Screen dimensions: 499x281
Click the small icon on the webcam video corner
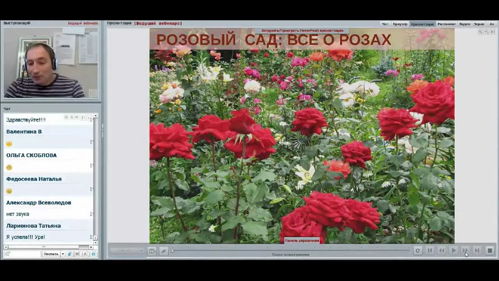(92, 93)
